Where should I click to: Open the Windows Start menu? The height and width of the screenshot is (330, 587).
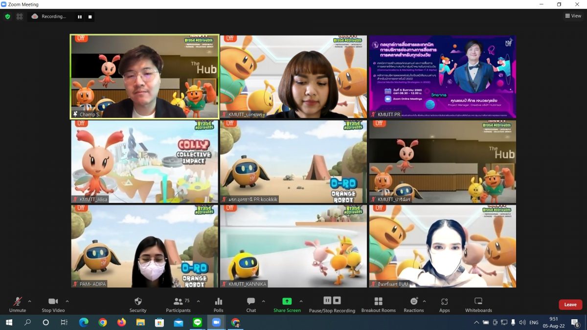click(x=9, y=323)
